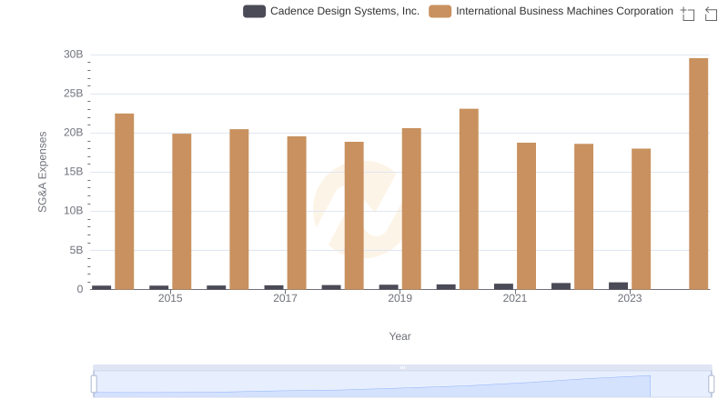The width and height of the screenshot is (728, 419).
Task: Grab the left data zoom slider handle
Action: [x=94, y=384]
